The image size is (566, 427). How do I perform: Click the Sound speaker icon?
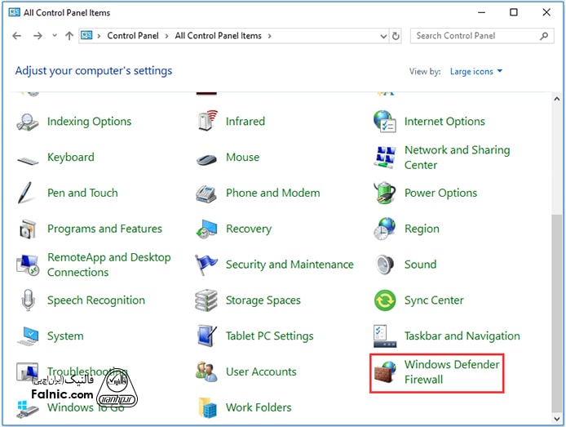(385, 265)
